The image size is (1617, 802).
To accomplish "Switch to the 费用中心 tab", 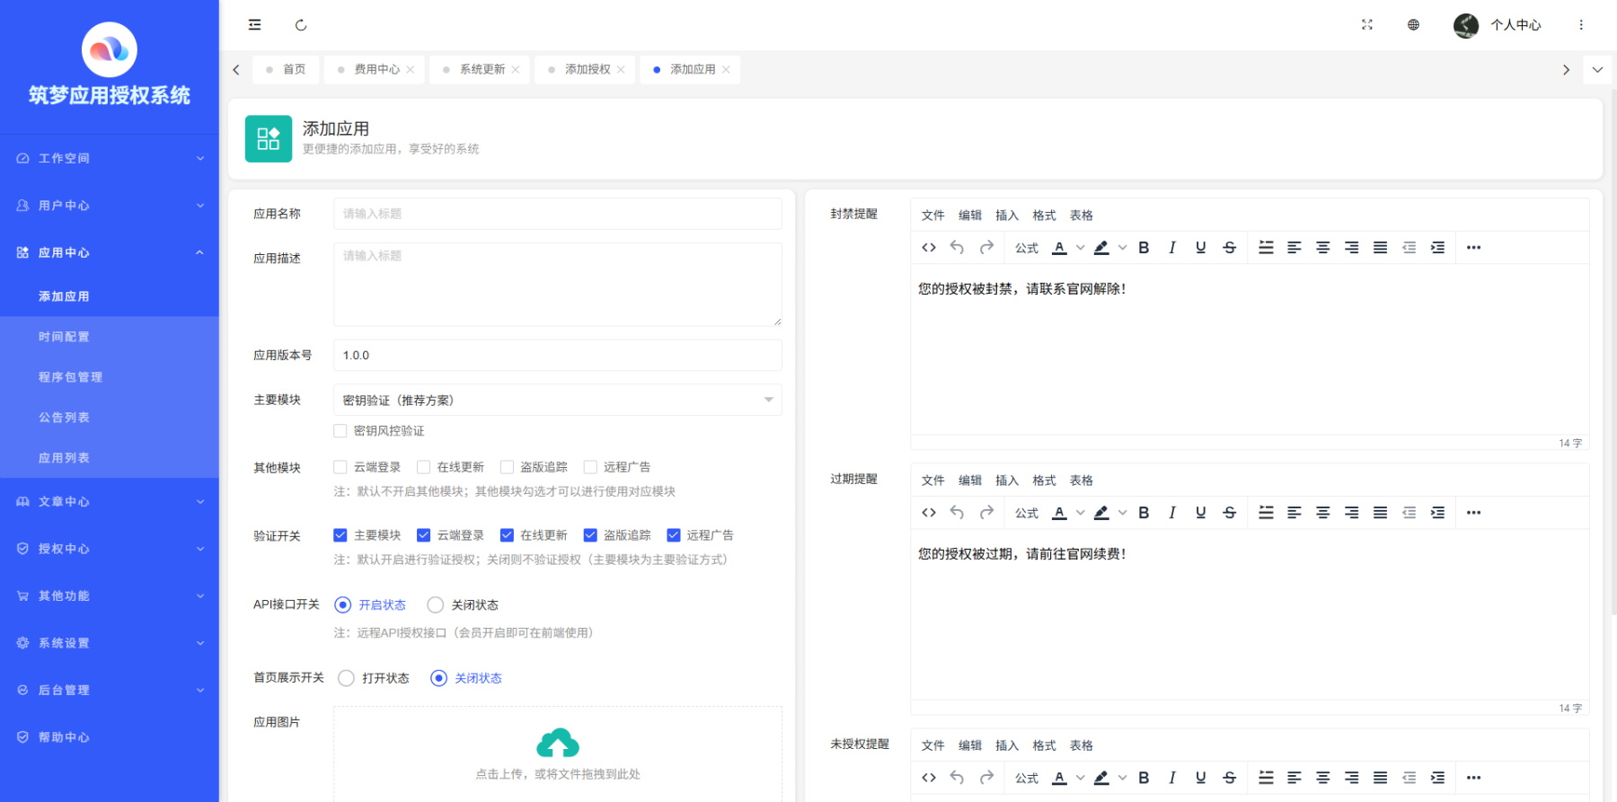I will coord(376,69).
